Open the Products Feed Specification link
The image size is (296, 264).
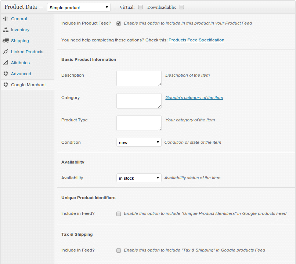tap(196, 40)
